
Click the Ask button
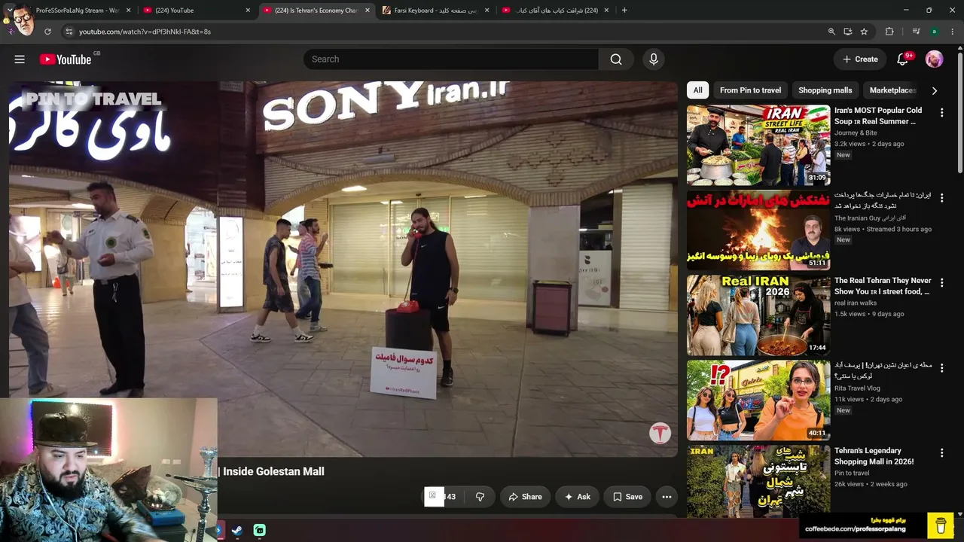click(578, 497)
